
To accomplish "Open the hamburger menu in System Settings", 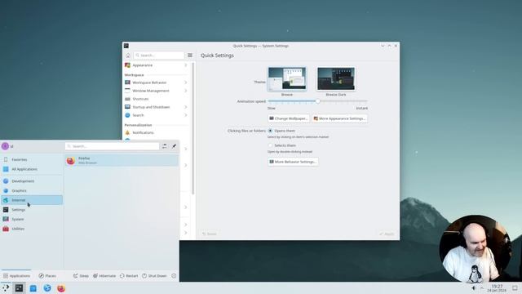I will 190,56.
